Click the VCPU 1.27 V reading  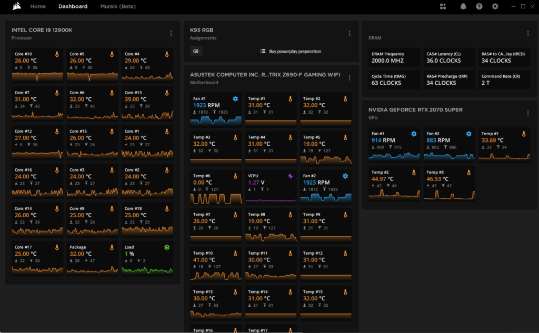[256, 183]
